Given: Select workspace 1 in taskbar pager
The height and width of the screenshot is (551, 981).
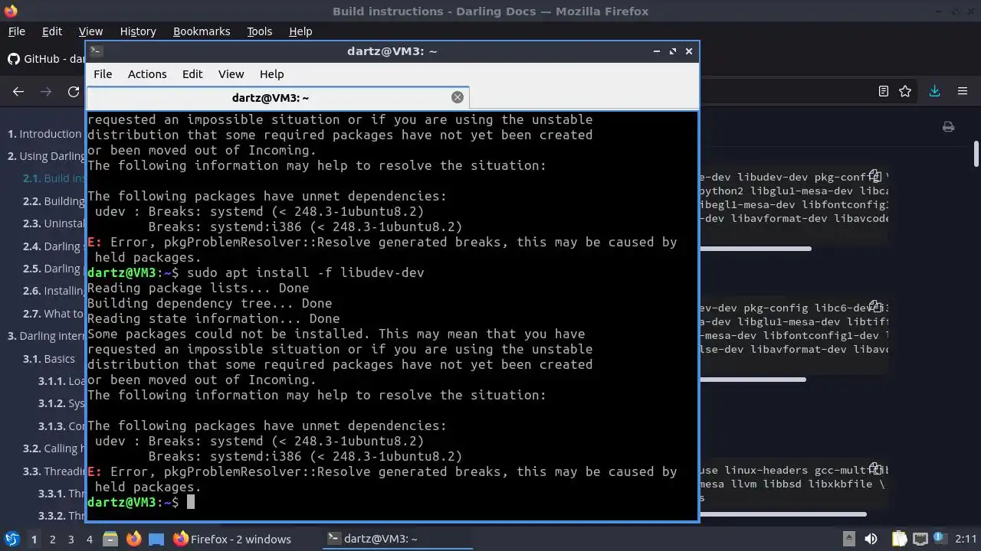Looking at the screenshot, I should pos(34,540).
